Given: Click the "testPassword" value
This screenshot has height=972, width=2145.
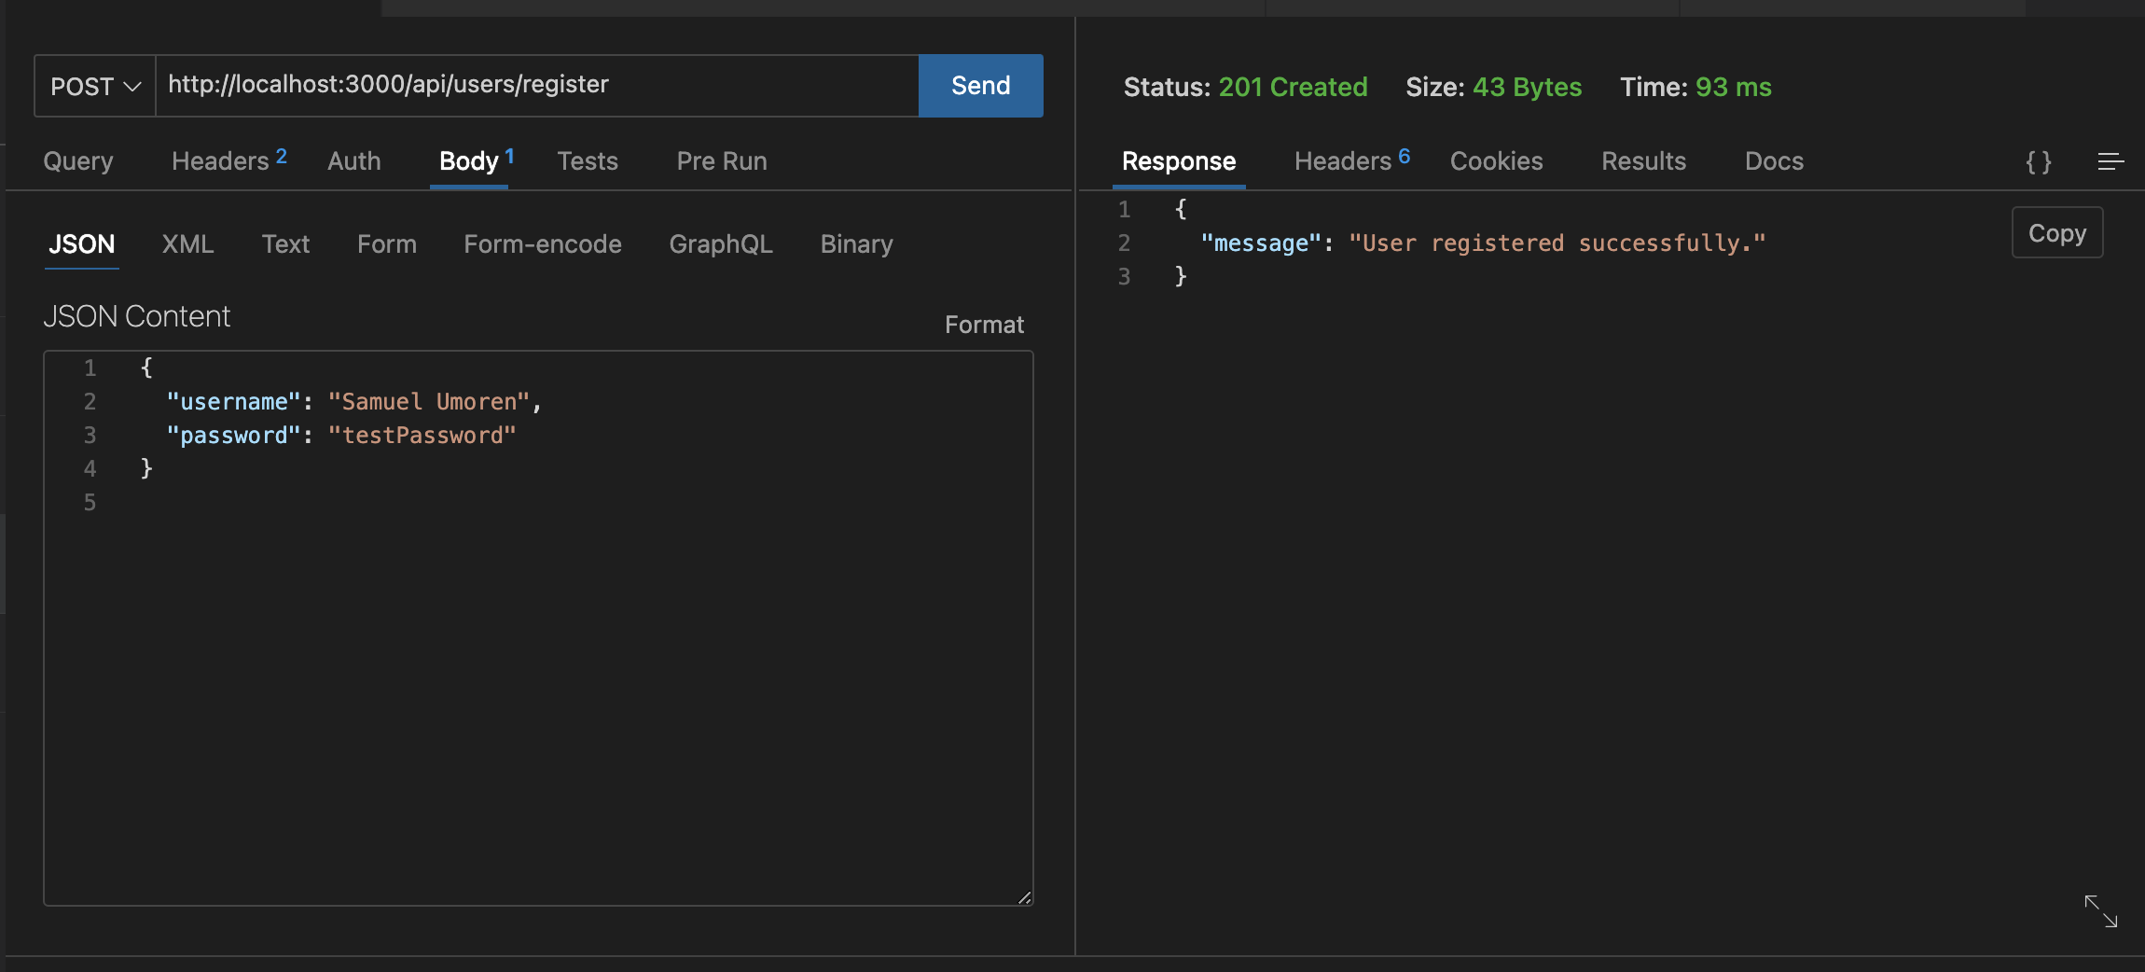Looking at the screenshot, I should [422, 436].
